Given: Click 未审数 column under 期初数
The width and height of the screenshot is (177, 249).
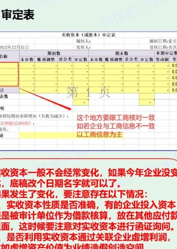Looking at the screenshot, I should click(x=27, y=60).
